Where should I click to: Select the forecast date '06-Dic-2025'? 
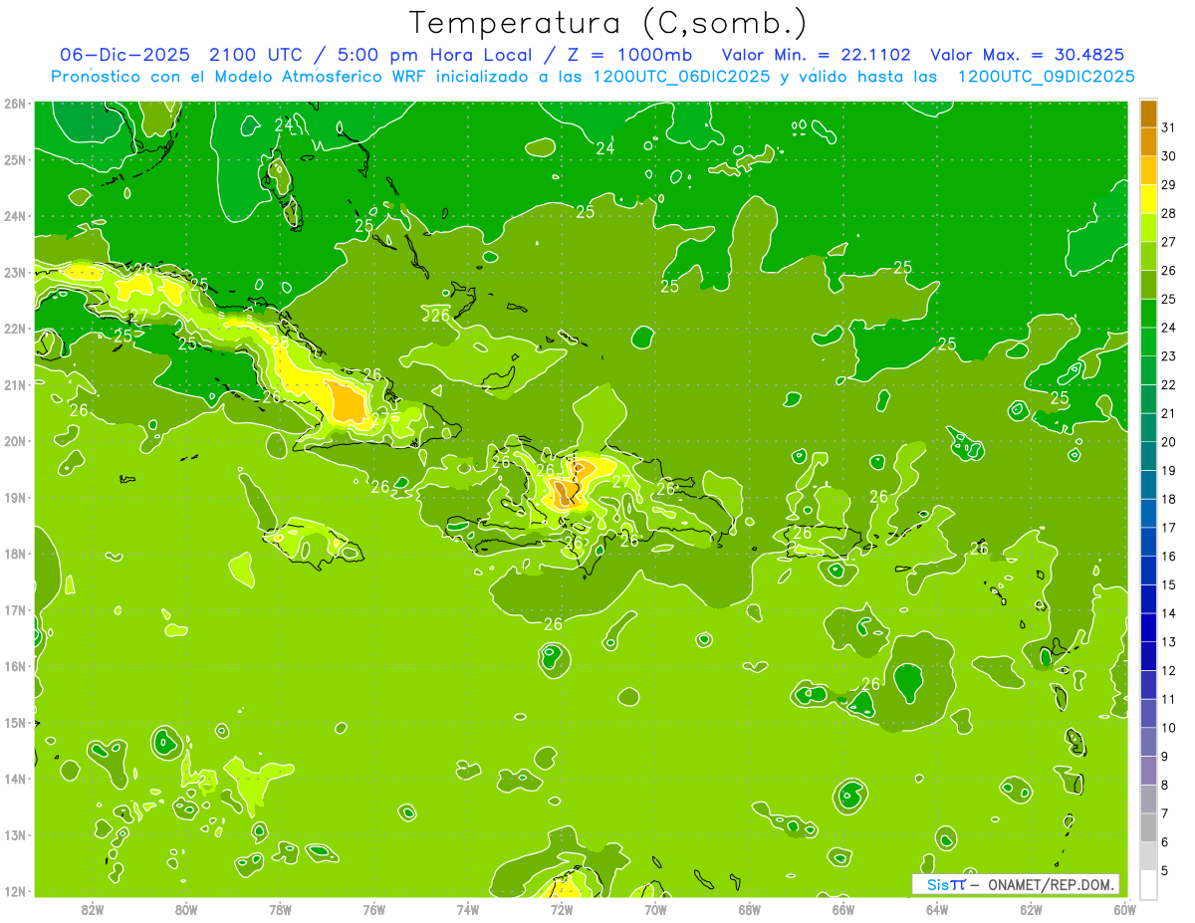pos(124,55)
